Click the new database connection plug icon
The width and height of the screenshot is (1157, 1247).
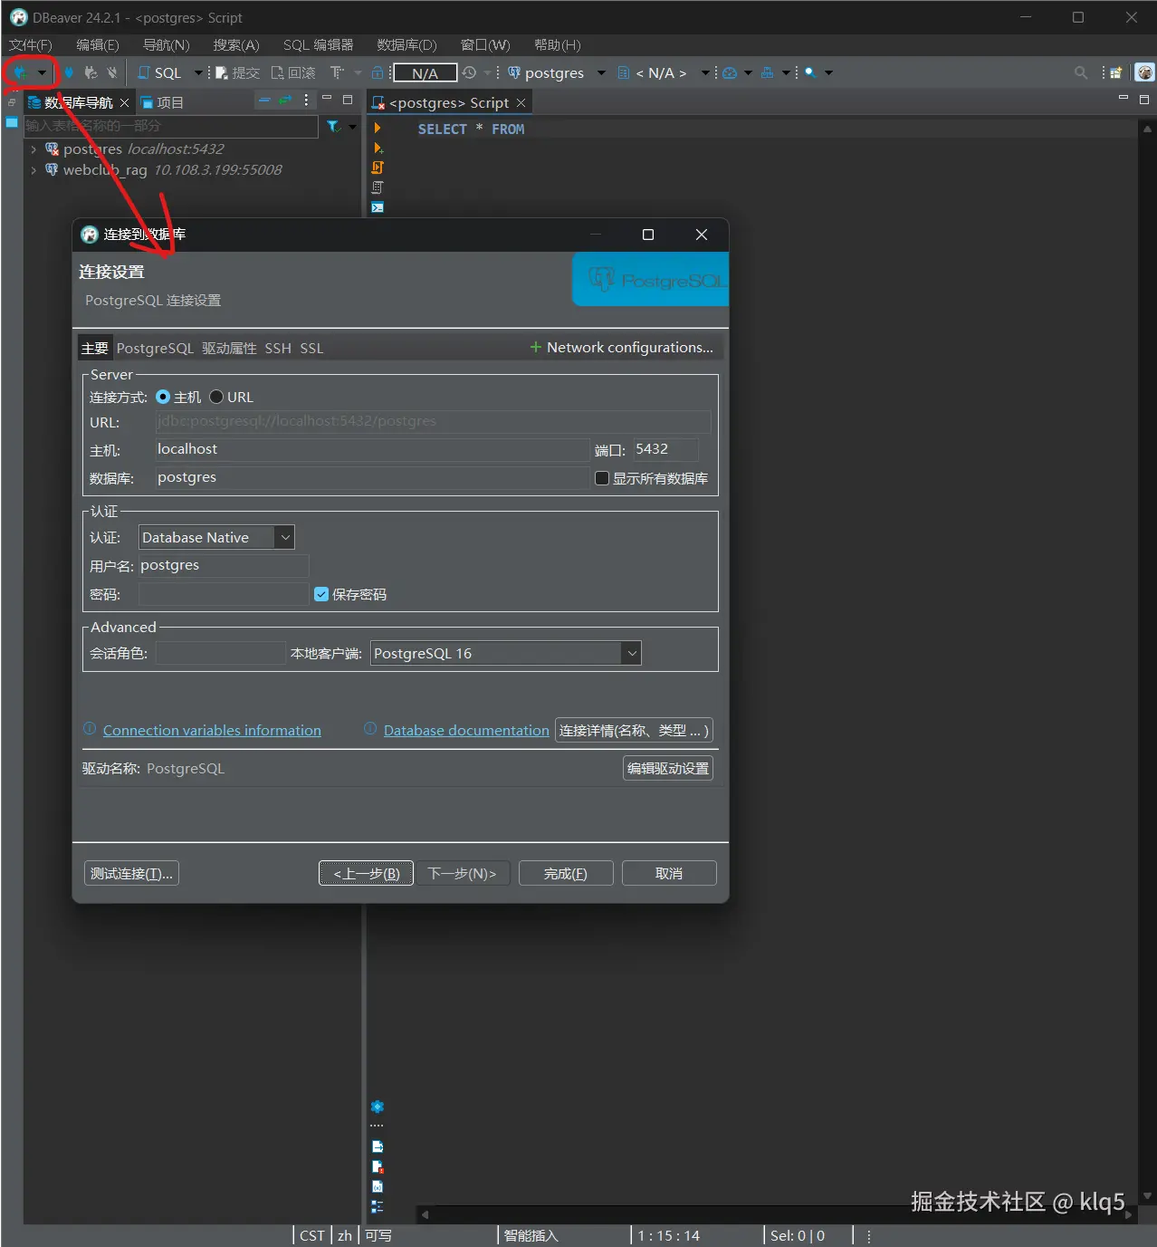[20, 72]
